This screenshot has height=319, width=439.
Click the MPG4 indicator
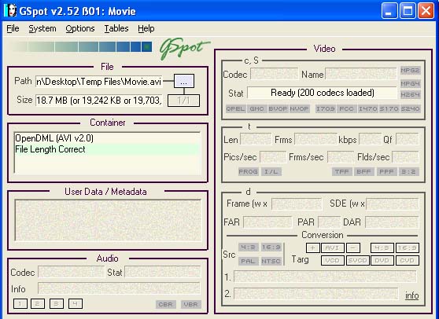click(410, 83)
